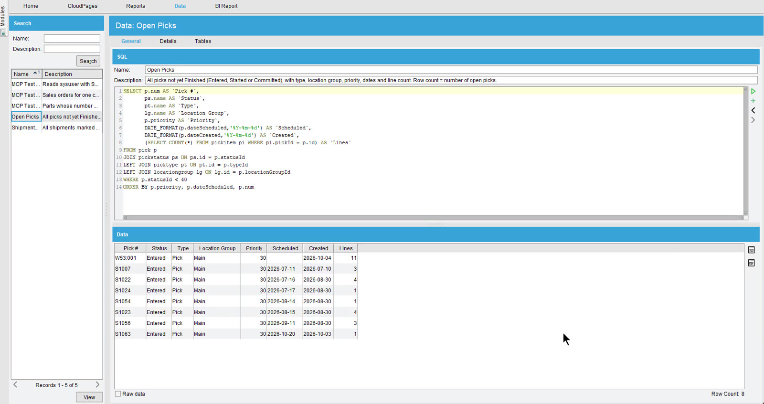The image size is (764, 404).
Task: Run the SQL query with the green play icon
Action: click(x=753, y=91)
